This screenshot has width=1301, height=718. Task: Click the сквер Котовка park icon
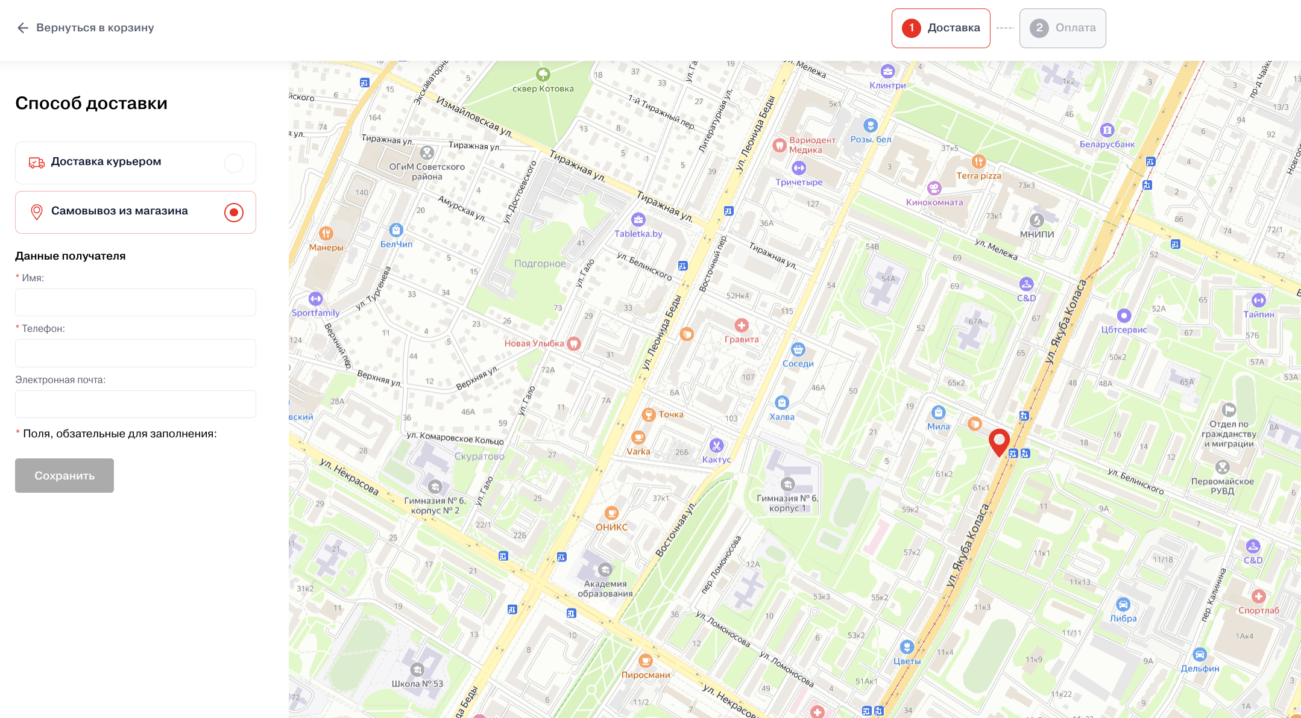(x=543, y=75)
